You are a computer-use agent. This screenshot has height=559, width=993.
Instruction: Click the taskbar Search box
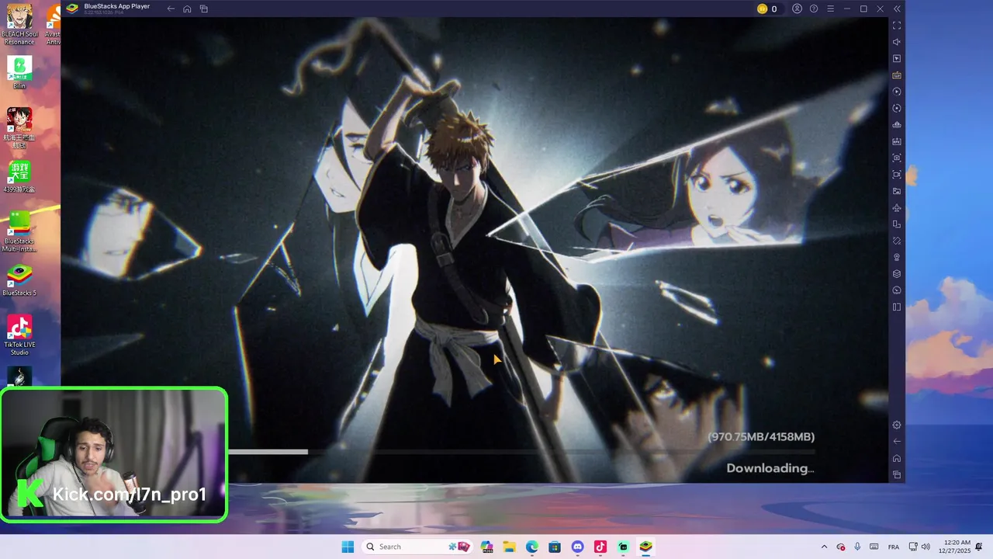(x=417, y=547)
